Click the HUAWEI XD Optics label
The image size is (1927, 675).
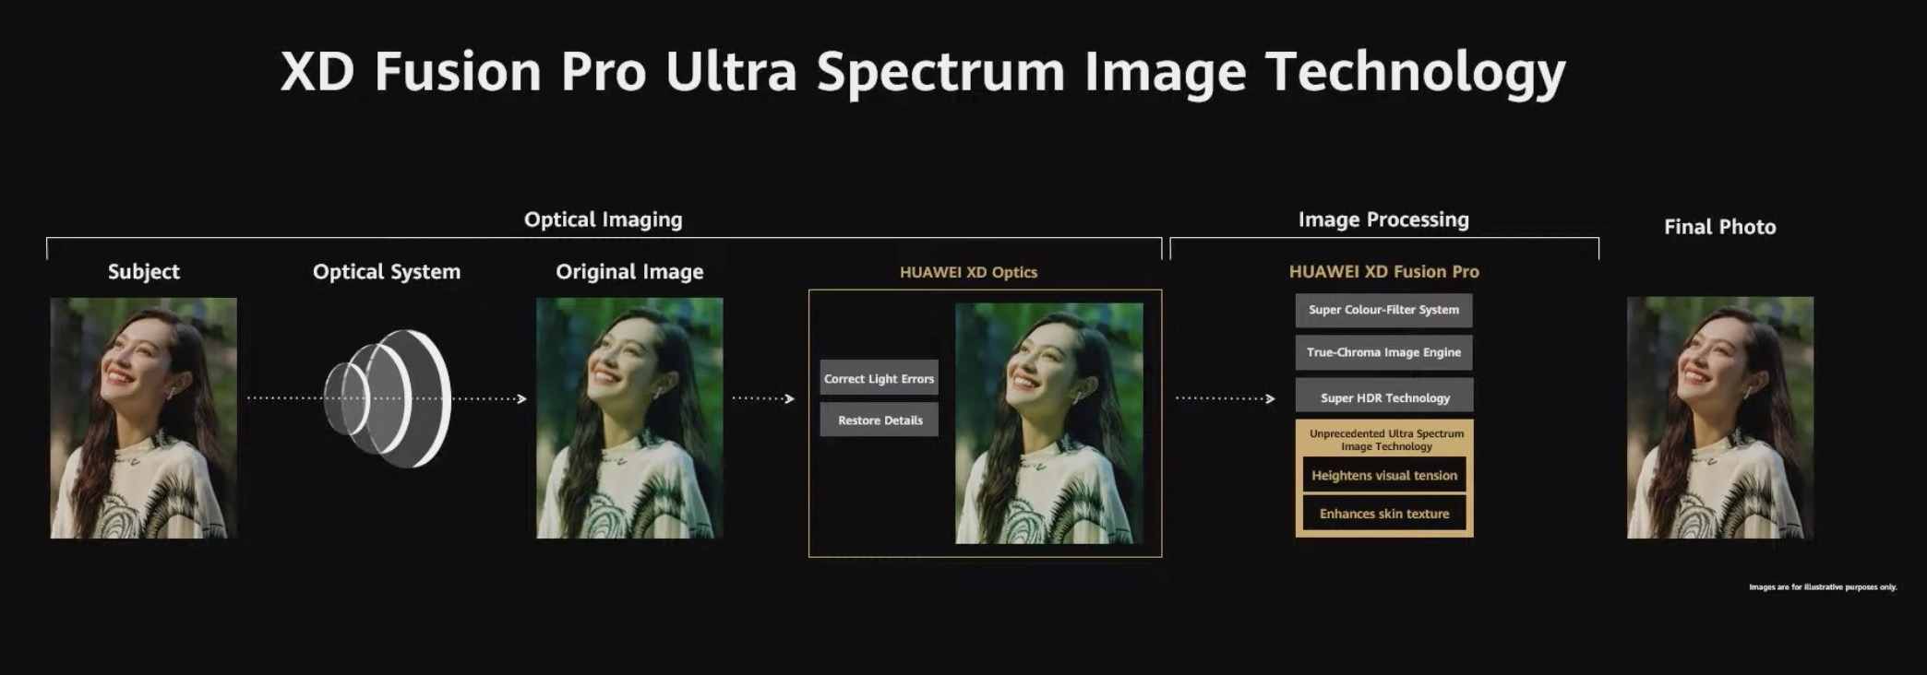pos(968,272)
